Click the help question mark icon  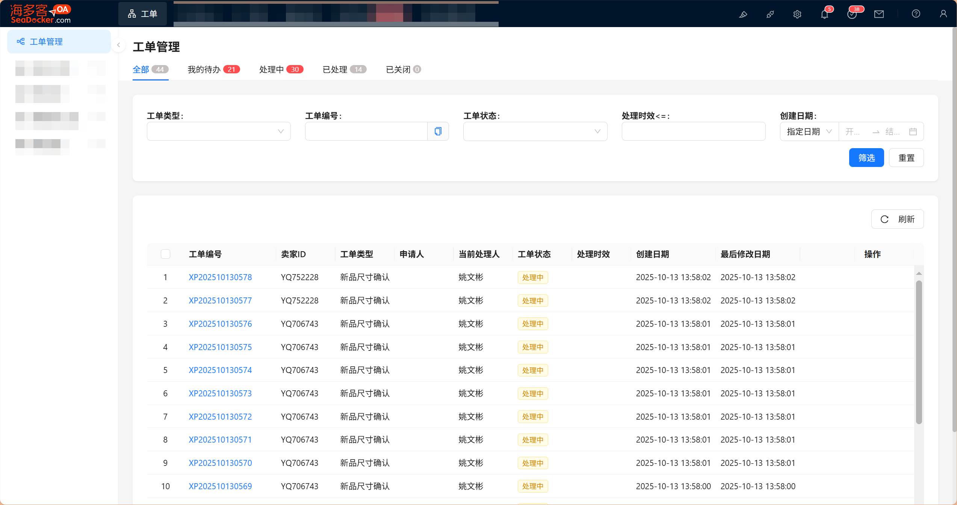tap(916, 14)
